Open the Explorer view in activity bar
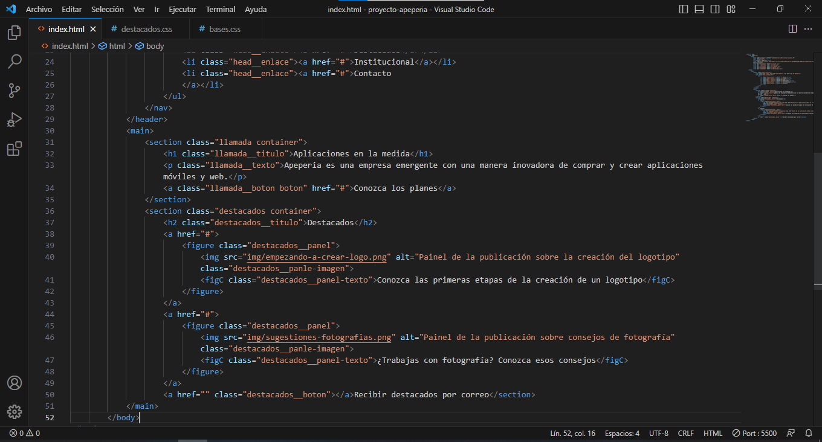The image size is (822, 442). 15,33
